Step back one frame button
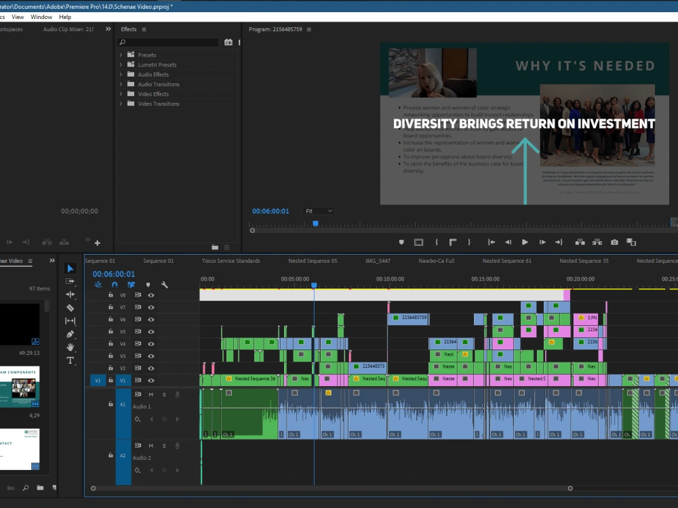The height and width of the screenshot is (508, 678). click(508, 242)
